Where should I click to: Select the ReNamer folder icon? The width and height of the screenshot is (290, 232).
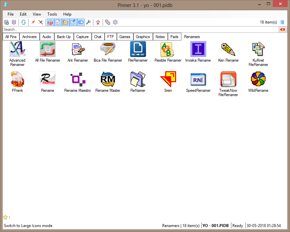(x=138, y=79)
